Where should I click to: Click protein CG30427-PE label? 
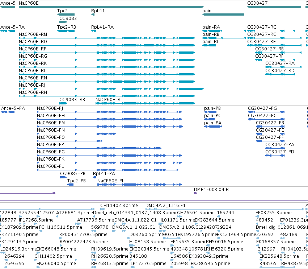[x=270, y=130]
